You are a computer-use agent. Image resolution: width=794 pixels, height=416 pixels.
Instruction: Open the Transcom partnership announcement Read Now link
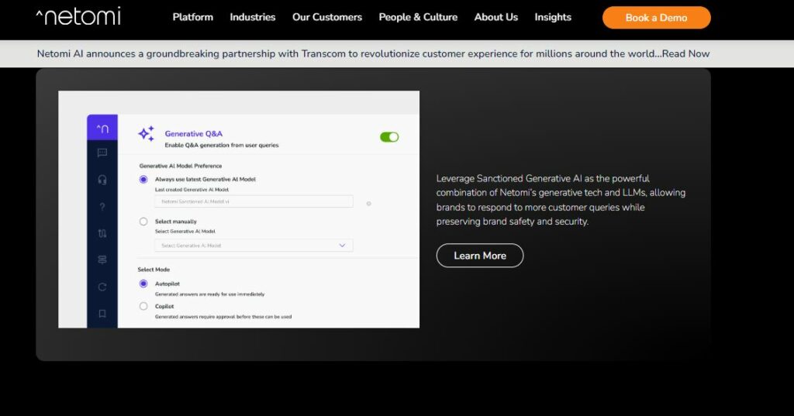coord(685,53)
